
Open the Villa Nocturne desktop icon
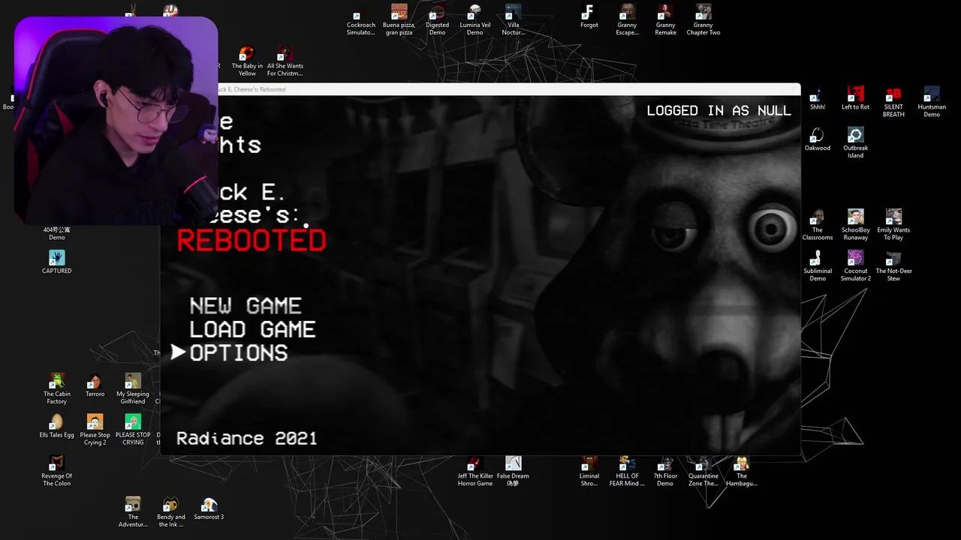tap(513, 20)
